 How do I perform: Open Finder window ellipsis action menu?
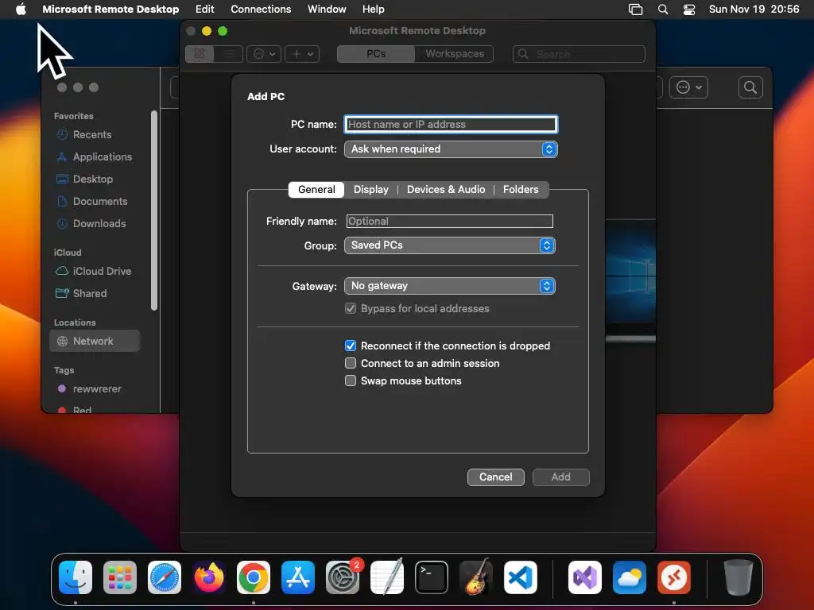689,87
